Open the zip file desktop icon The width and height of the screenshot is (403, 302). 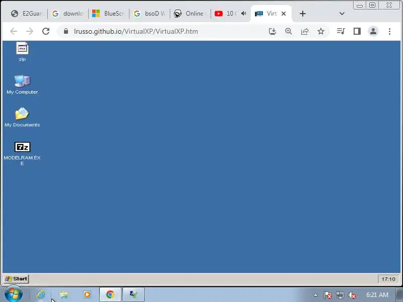22,51
